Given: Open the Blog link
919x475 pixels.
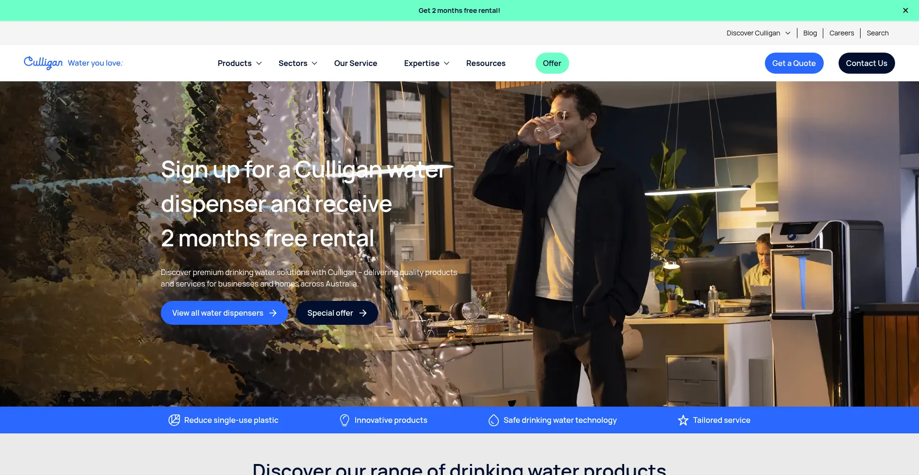Looking at the screenshot, I should click(810, 33).
